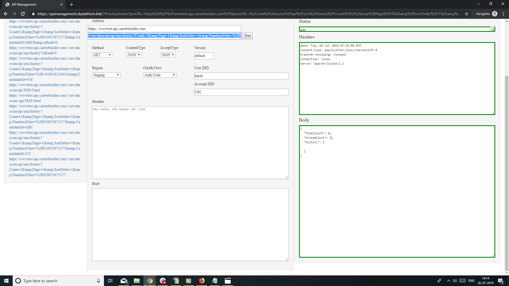The width and height of the screenshot is (509, 286).
Task: Open the Chrome three-dot menu
Action: [503, 14]
